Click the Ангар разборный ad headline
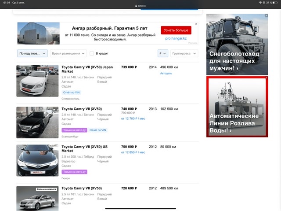The height and width of the screenshot is (211, 281). 109,28
